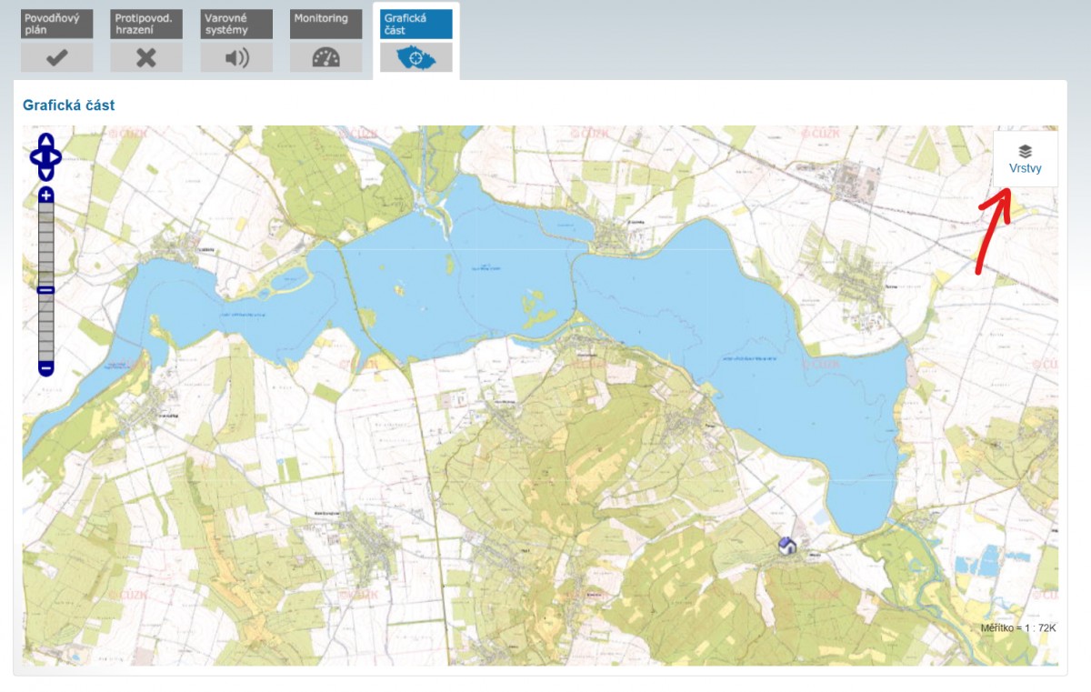
Task: Pan the map left with the arrow
Action: [35, 157]
